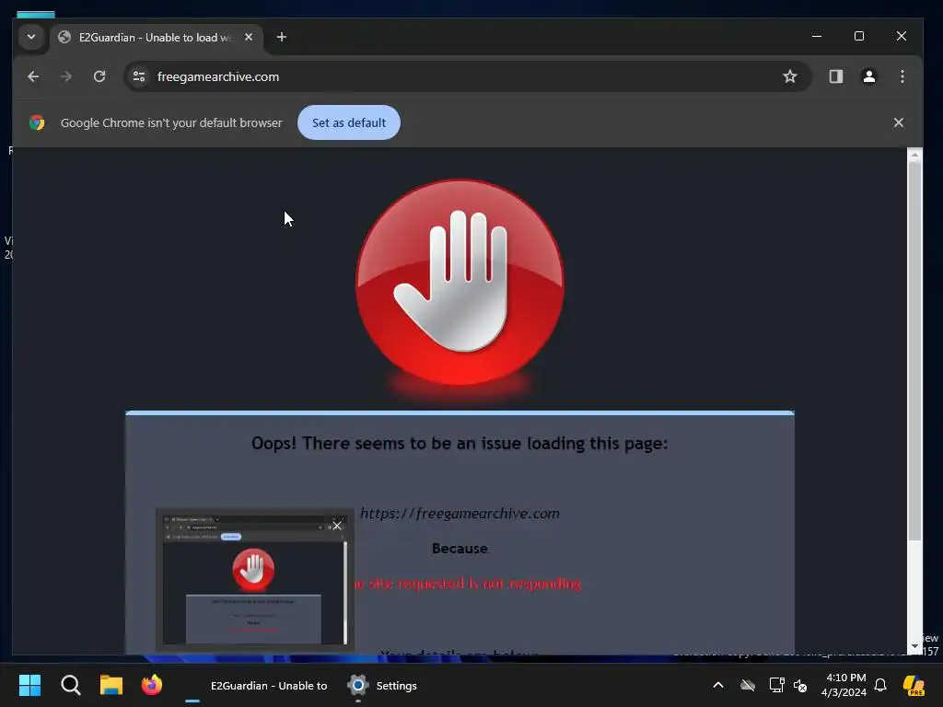Click the freegamearchive.com address bar
Image resolution: width=943 pixels, height=707 pixels.
tap(469, 76)
